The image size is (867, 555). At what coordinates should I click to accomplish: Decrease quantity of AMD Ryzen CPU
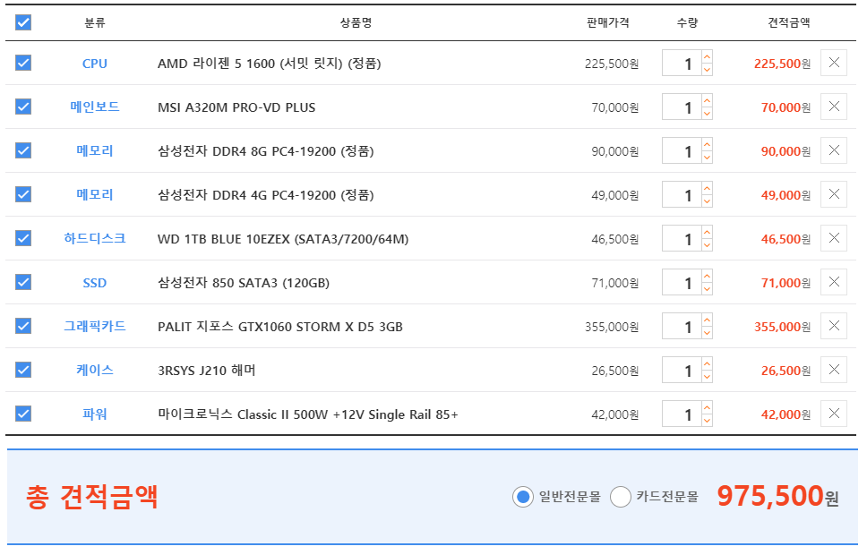[708, 70]
